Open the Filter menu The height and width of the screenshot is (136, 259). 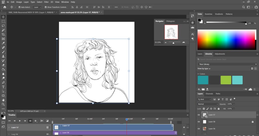coord(46,2)
